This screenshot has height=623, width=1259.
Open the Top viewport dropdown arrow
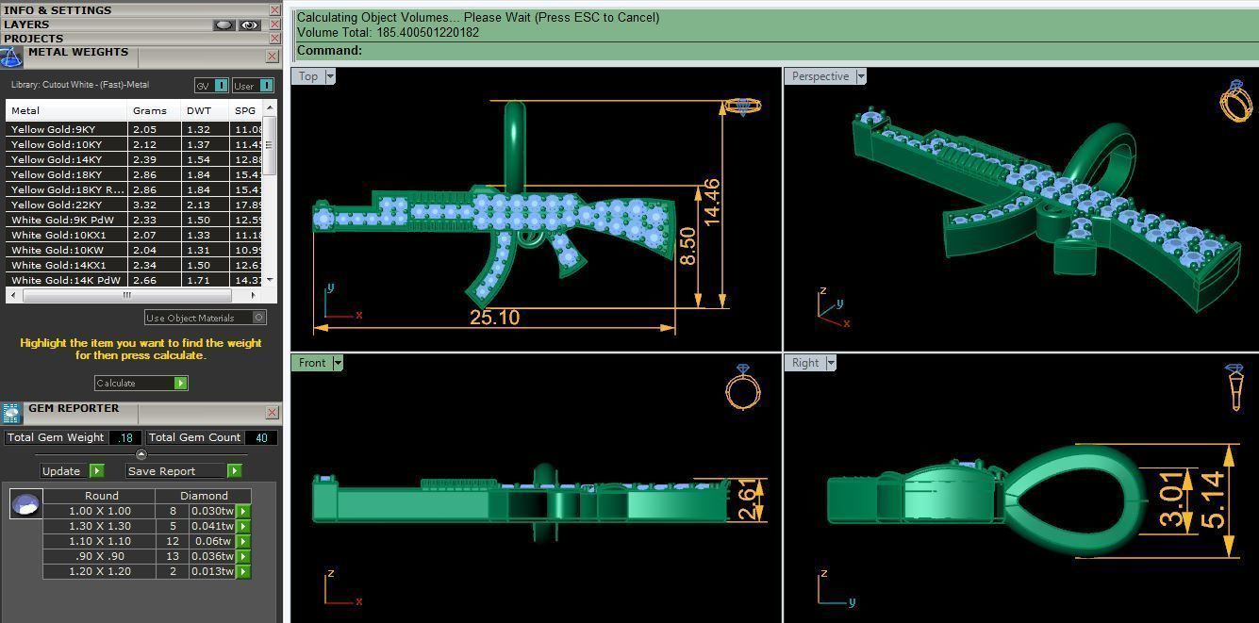[330, 76]
